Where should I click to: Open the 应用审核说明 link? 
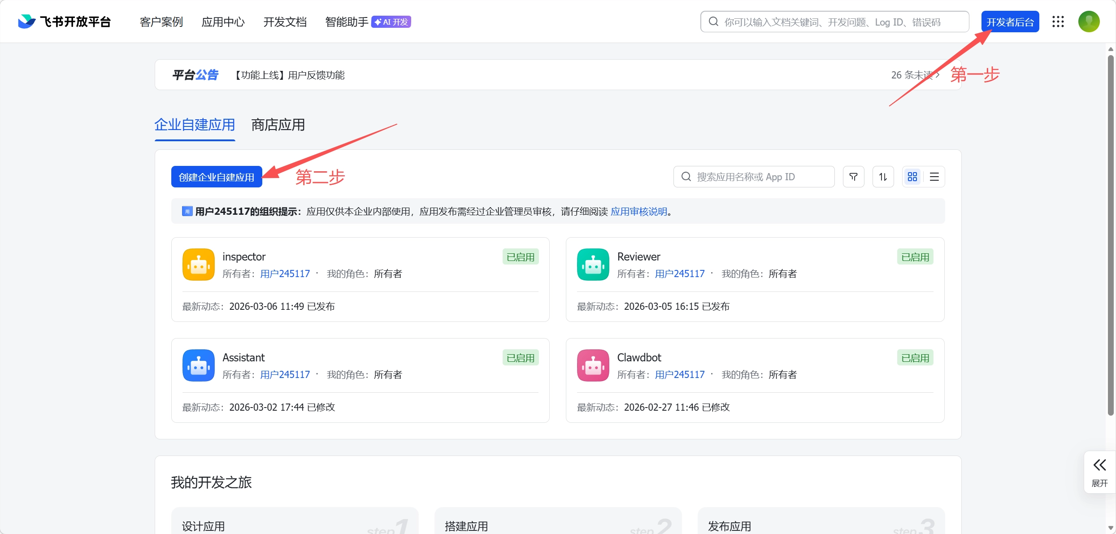tap(638, 211)
